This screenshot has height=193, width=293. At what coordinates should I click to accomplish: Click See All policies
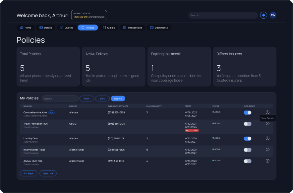(118, 98)
